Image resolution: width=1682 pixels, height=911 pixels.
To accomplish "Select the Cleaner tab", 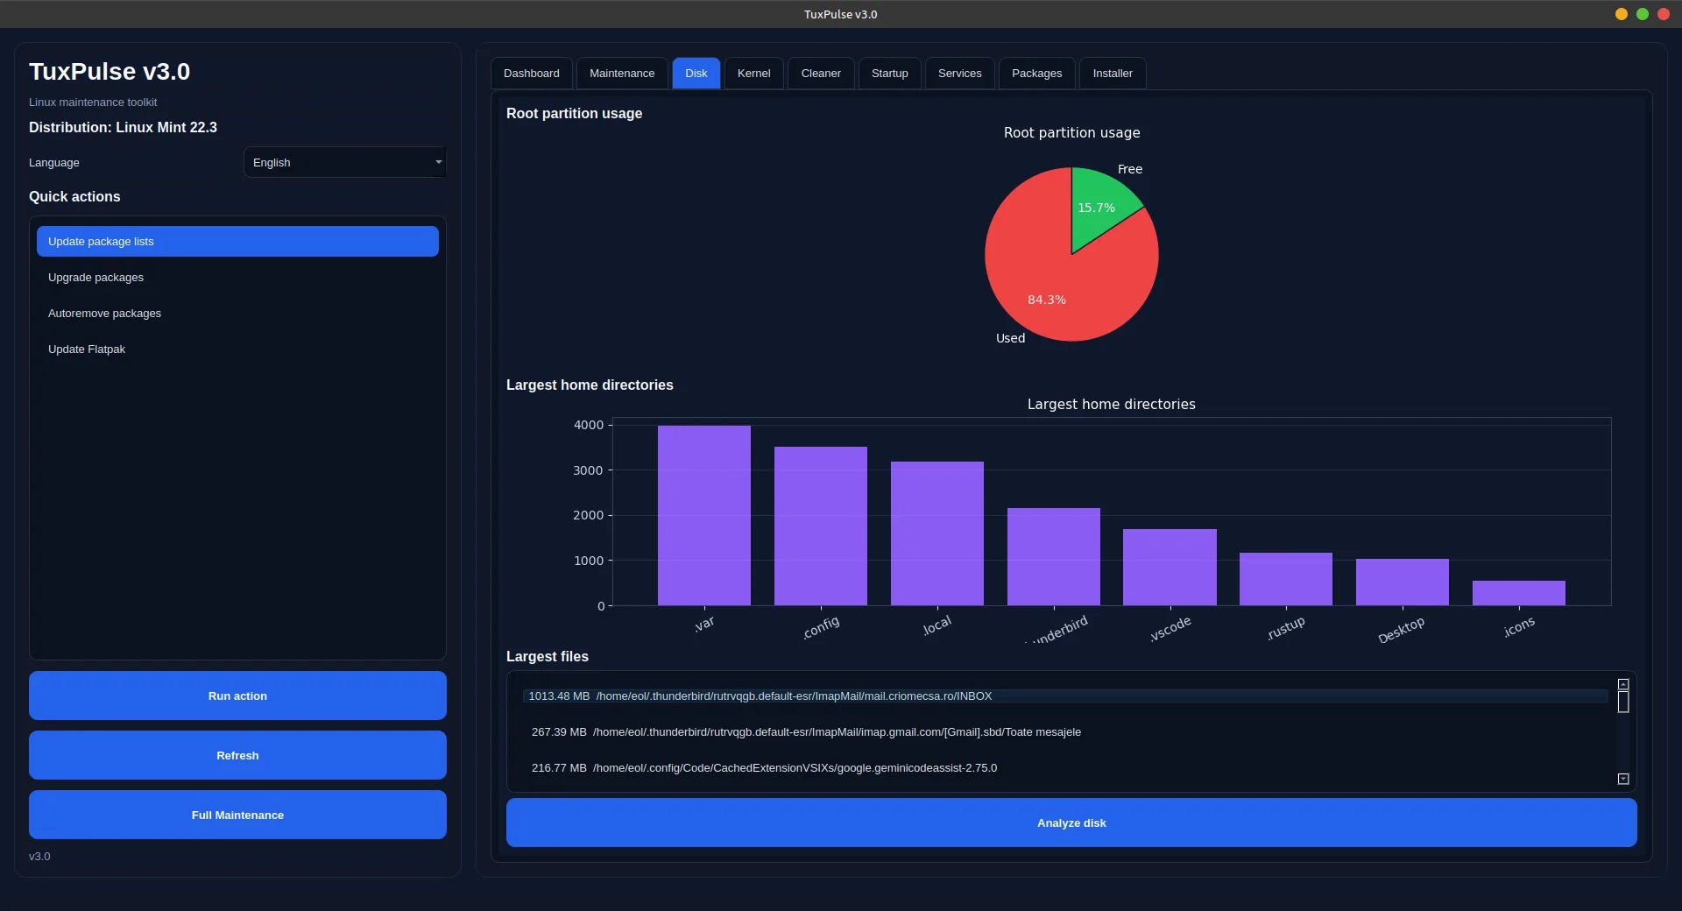I will (820, 74).
